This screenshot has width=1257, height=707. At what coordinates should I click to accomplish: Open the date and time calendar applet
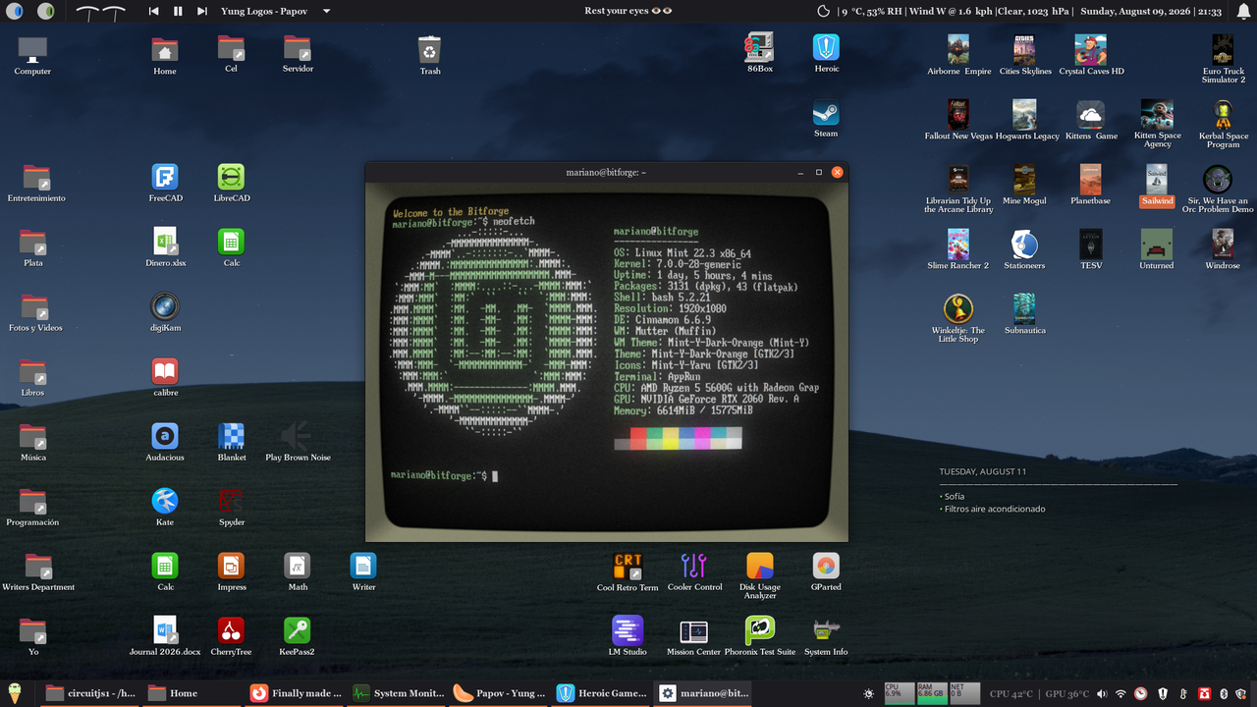pyautogui.click(x=1151, y=11)
